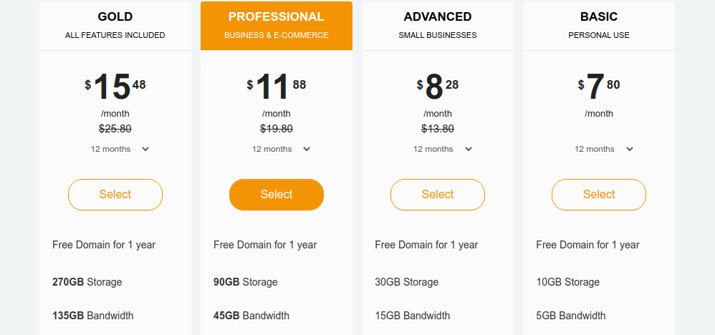Click Basic plan's Free Domain text

tap(587, 245)
